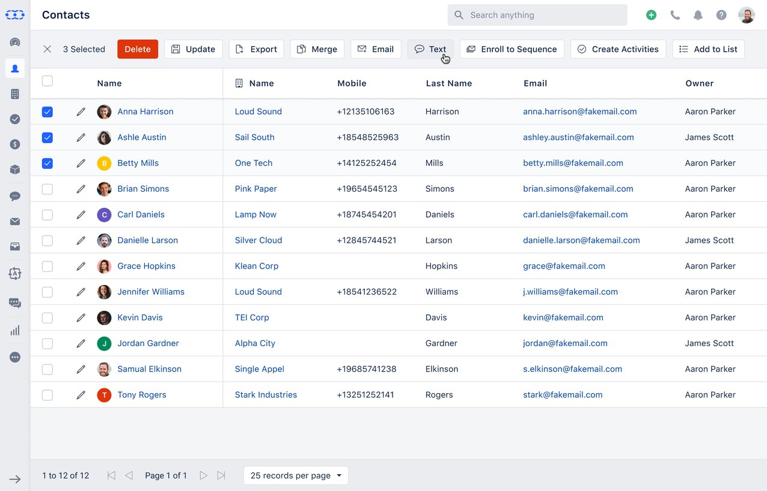Viewport: 767px width, 491px height.
Task: Click the Enroll to Sequence button
Action: [x=512, y=49]
